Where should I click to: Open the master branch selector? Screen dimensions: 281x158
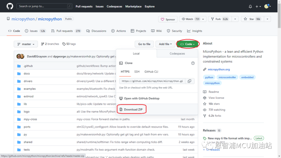[x=26, y=44]
